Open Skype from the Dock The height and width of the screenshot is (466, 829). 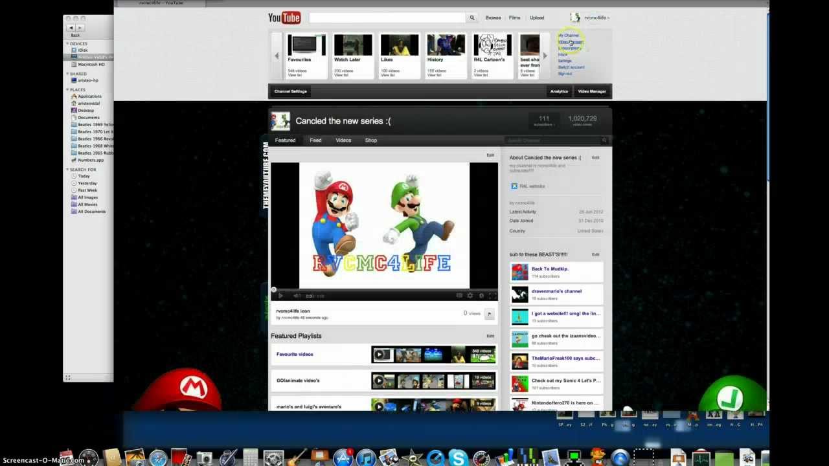pos(458,458)
